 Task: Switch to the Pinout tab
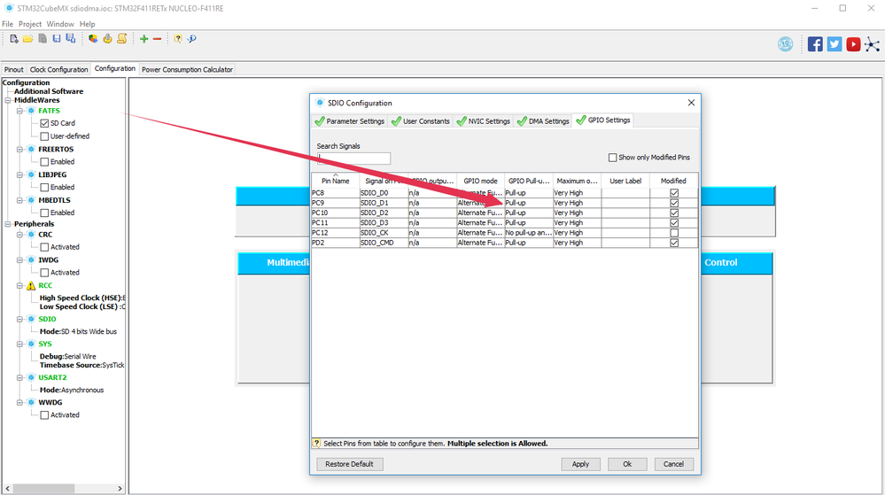click(13, 69)
